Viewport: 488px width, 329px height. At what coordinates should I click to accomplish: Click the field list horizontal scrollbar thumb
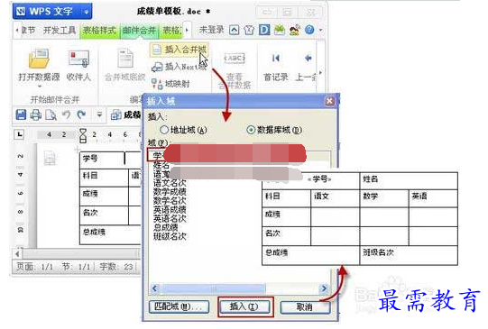click(214, 288)
